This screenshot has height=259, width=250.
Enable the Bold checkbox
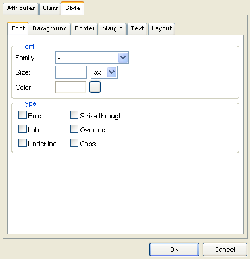click(22, 115)
